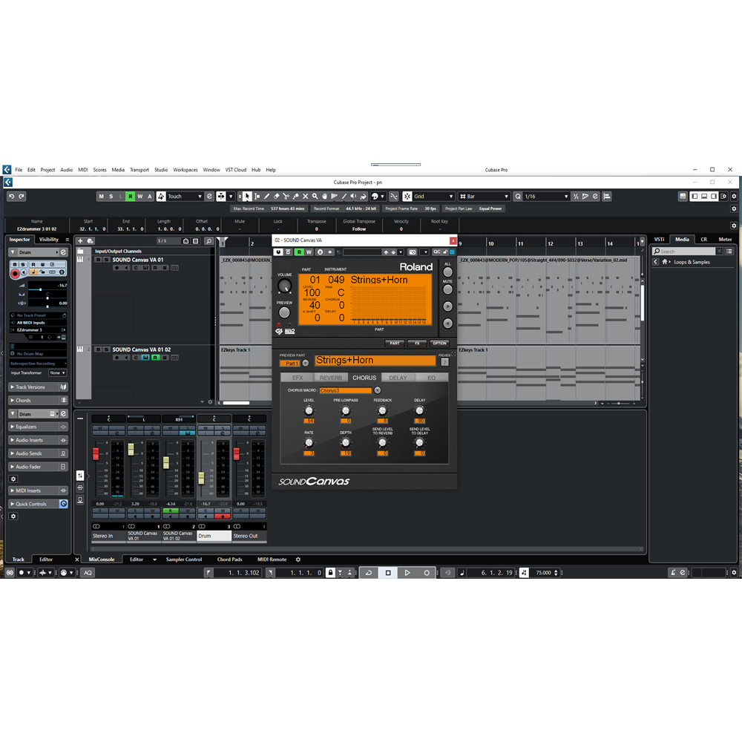Open MIDI Remote settings gear icon
Screen dimensions: 742x742
(x=298, y=559)
